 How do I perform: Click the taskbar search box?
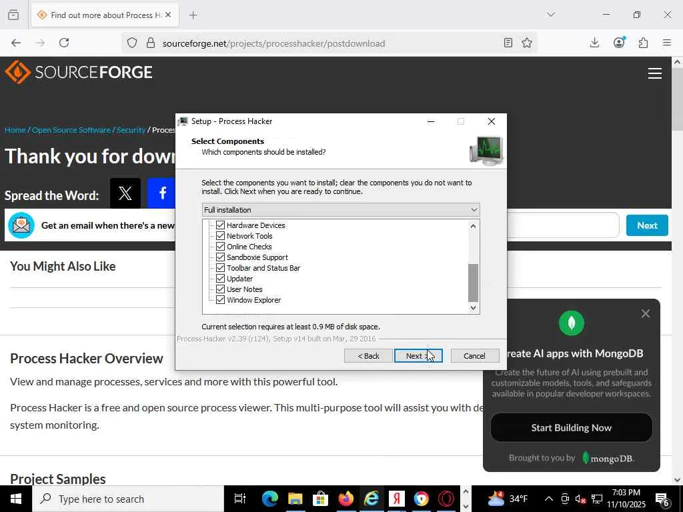tap(127, 499)
